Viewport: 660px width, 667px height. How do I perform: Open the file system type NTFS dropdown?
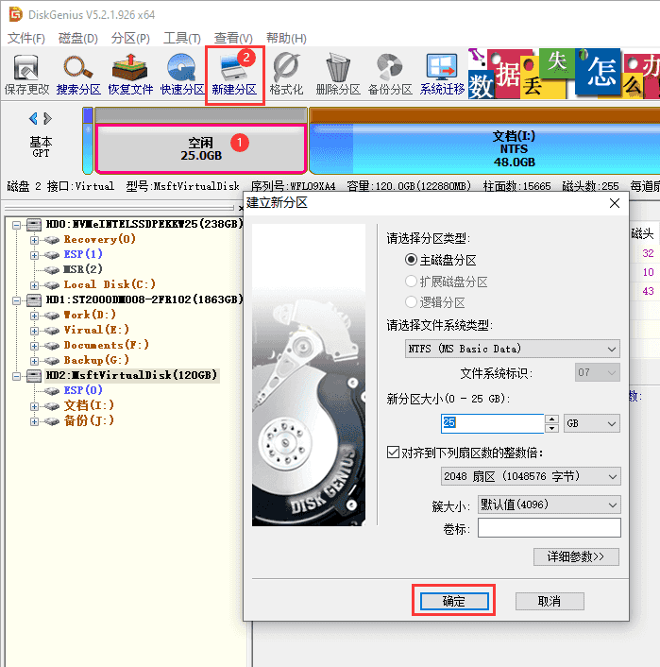click(x=513, y=349)
